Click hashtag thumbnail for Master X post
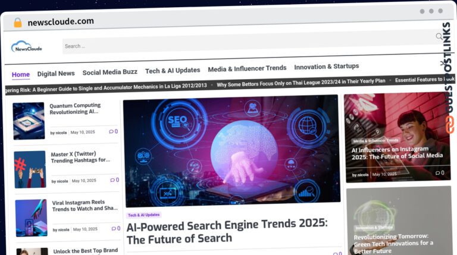The image size is (457, 255). 30,169
